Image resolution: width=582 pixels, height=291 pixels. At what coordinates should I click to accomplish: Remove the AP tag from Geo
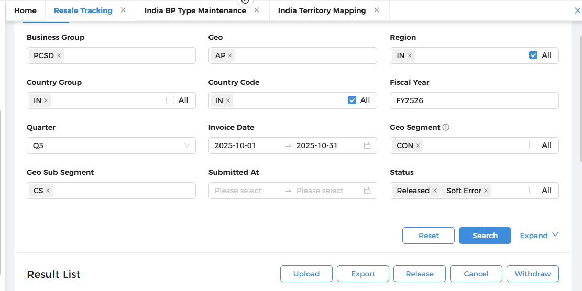[x=230, y=55]
